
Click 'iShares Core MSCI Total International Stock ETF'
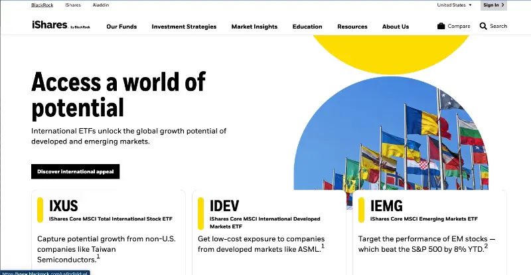click(x=111, y=219)
